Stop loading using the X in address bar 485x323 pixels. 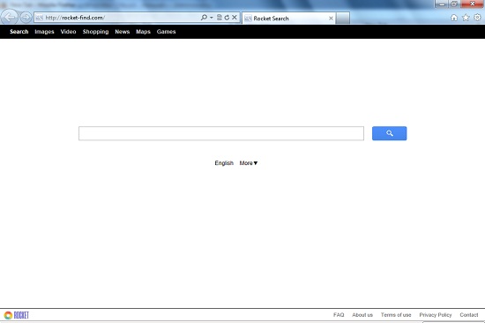[235, 18]
